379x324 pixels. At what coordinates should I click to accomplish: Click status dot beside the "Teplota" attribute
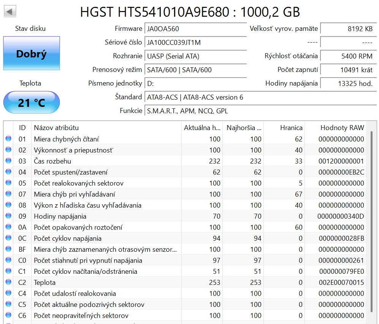[x=8, y=282]
